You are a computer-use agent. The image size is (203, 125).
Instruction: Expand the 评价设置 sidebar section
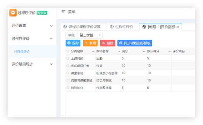point(32,26)
